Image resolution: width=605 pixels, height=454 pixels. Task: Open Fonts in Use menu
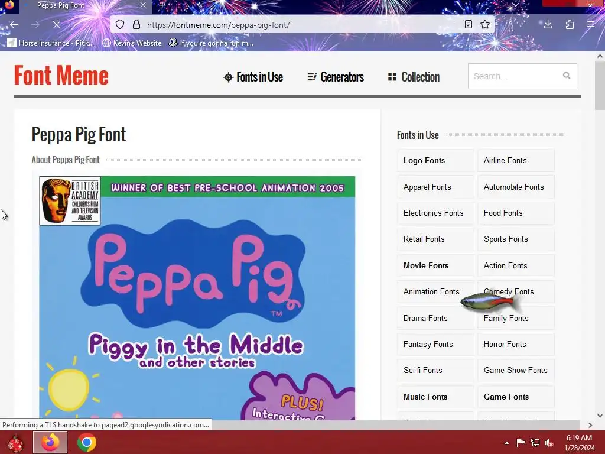click(253, 77)
